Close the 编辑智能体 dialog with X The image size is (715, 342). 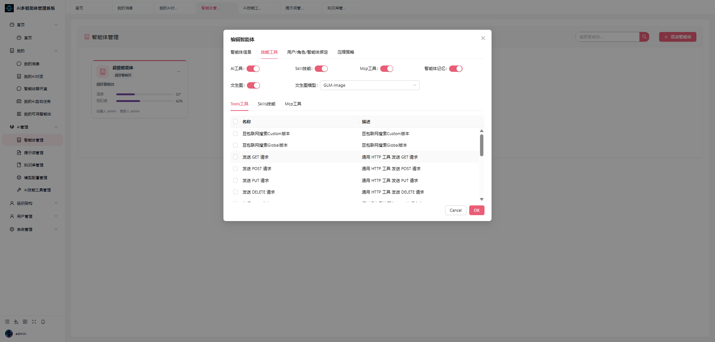click(483, 38)
